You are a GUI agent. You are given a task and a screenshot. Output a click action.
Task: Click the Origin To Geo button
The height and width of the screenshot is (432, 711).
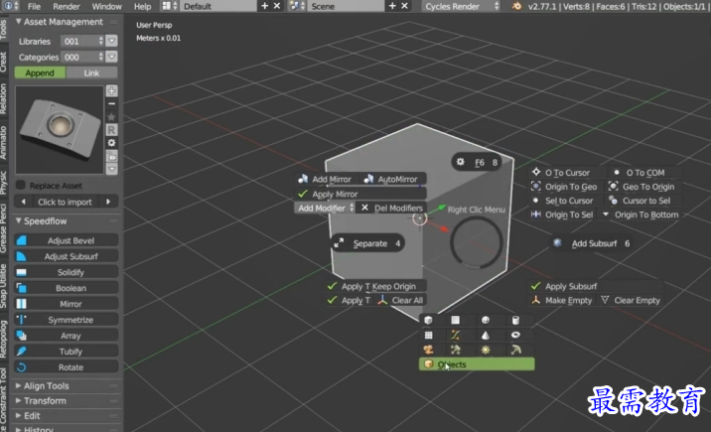(x=565, y=187)
